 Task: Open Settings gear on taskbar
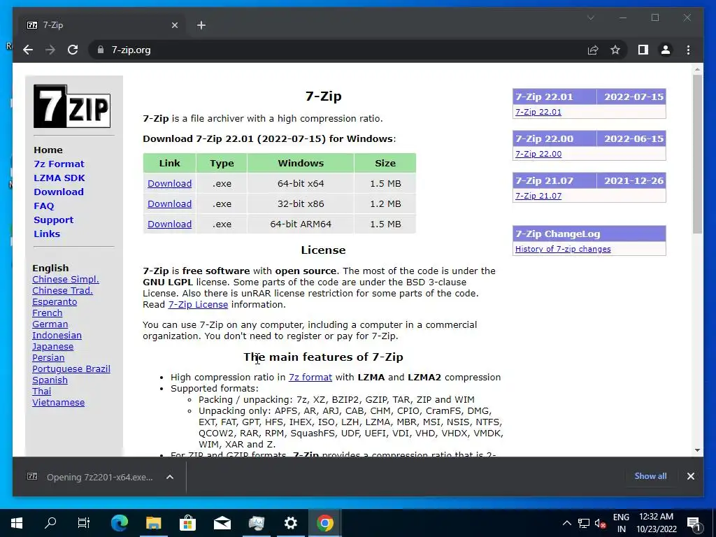click(290, 523)
